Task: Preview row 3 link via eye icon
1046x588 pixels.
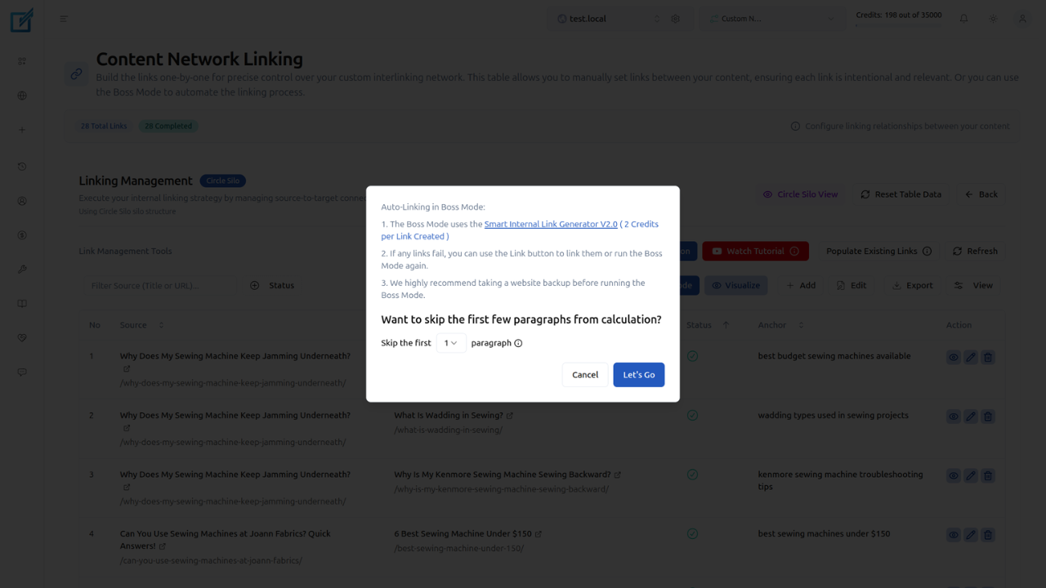Action: click(953, 475)
